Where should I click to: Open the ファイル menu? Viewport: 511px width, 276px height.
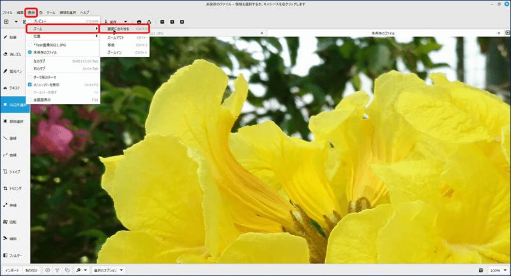tap(7, 12)
